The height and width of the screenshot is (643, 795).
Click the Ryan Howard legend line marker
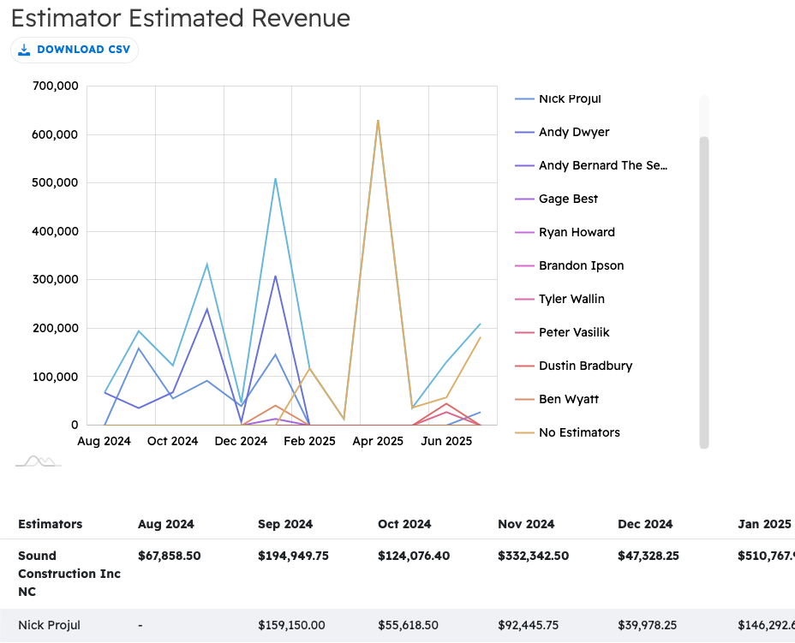[524, 232]
